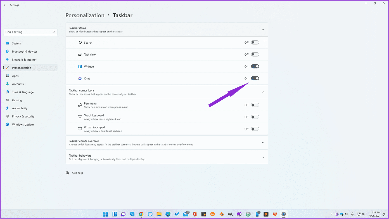This screenshot has width=389, height=219.
Task: Go to Accessibility settings
Action: click(x=30, y=108)
